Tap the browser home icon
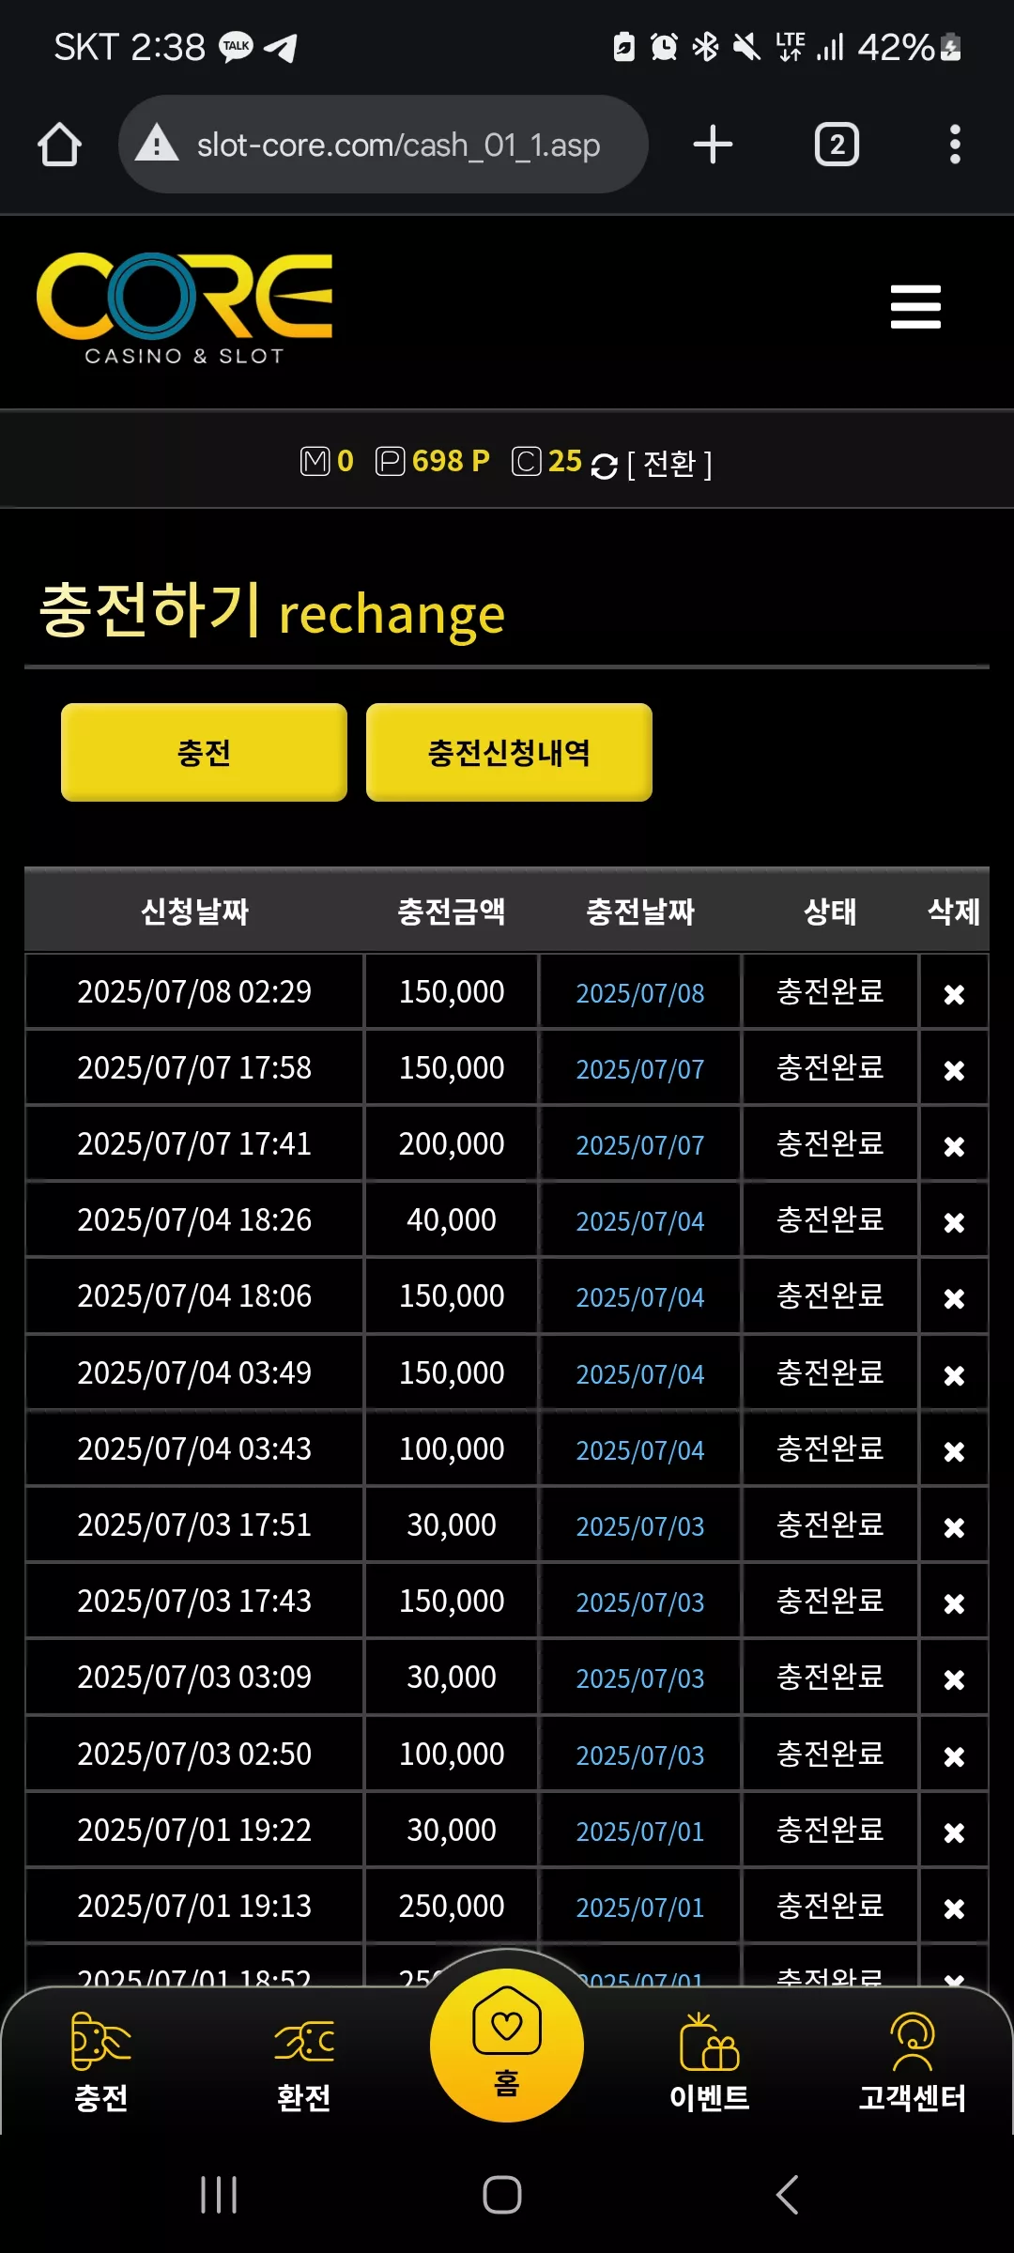 click(x=59, y=145)
